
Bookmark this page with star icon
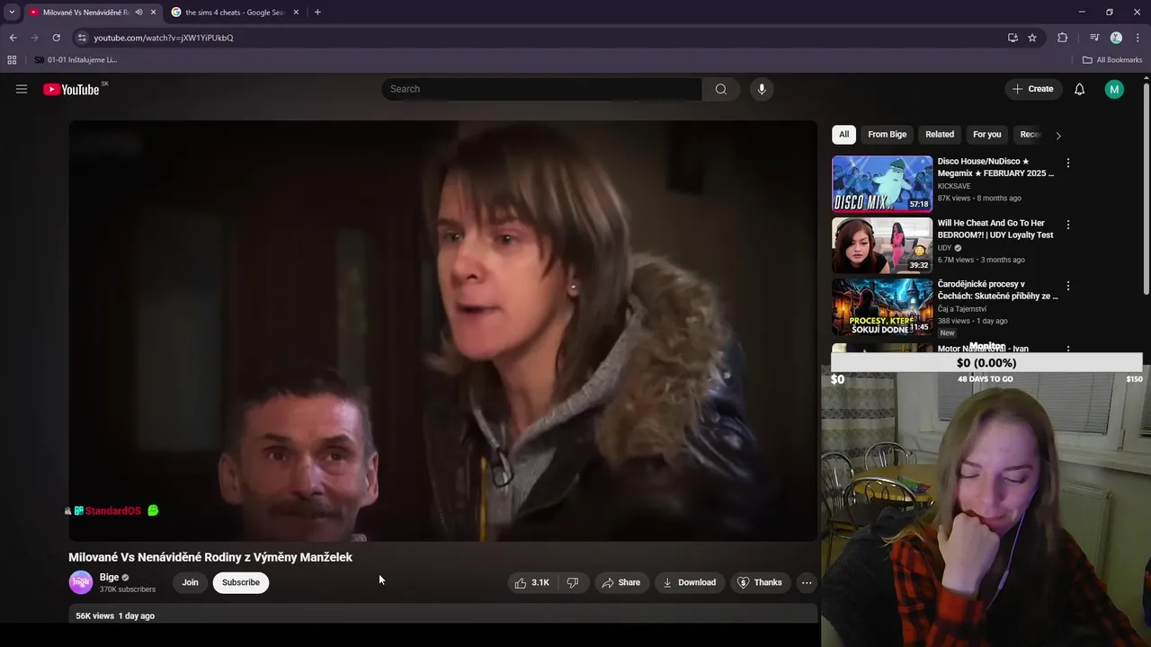coord(1032,38)
